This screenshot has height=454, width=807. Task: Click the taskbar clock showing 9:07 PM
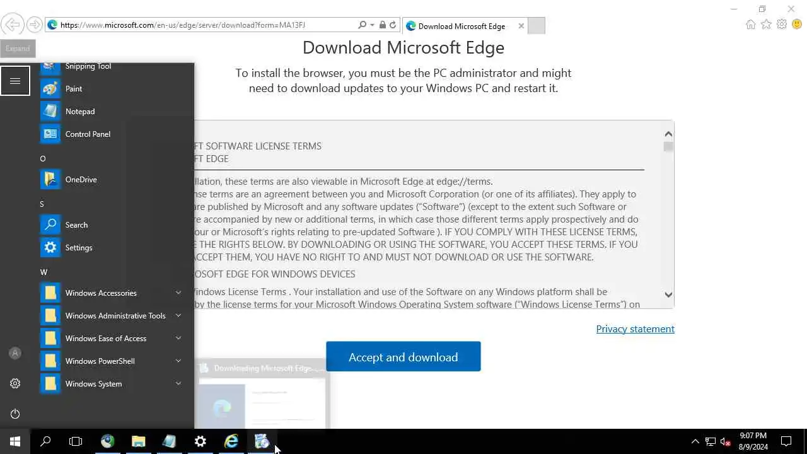point(753,441)
